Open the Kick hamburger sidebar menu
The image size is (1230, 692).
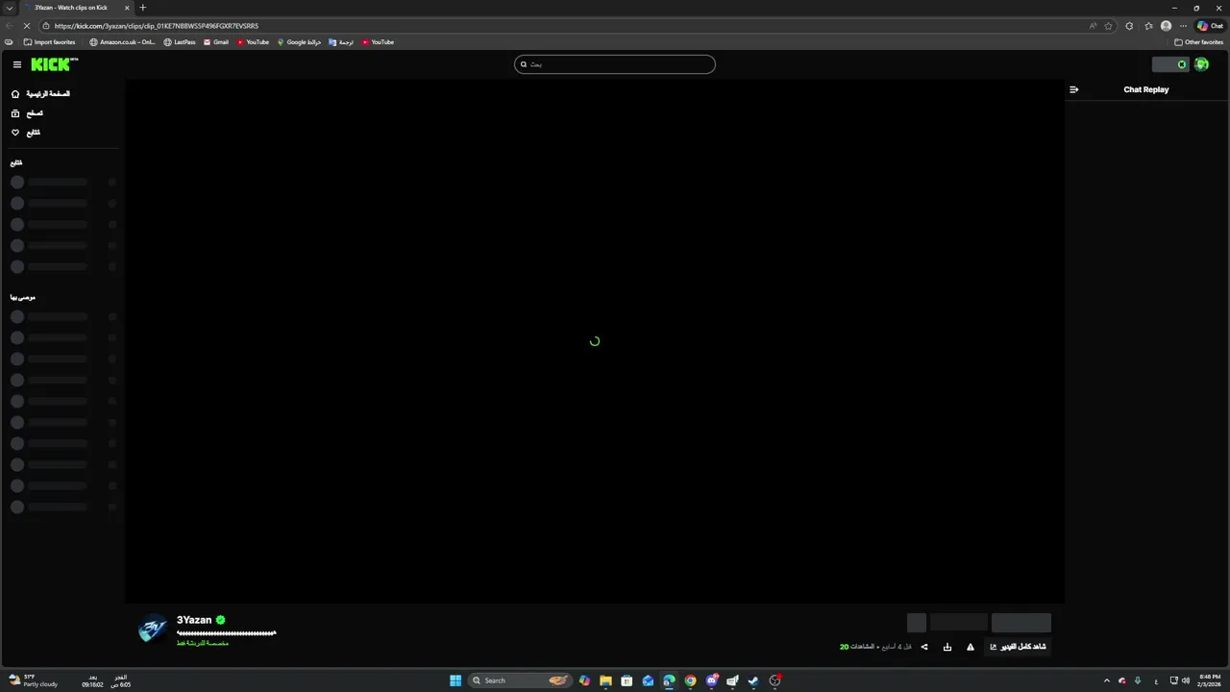(x=16, y=64)
